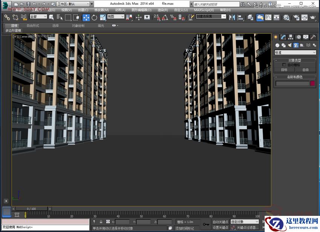
Task: Select the Modify panel tab icon
Action: click(283, 36)
